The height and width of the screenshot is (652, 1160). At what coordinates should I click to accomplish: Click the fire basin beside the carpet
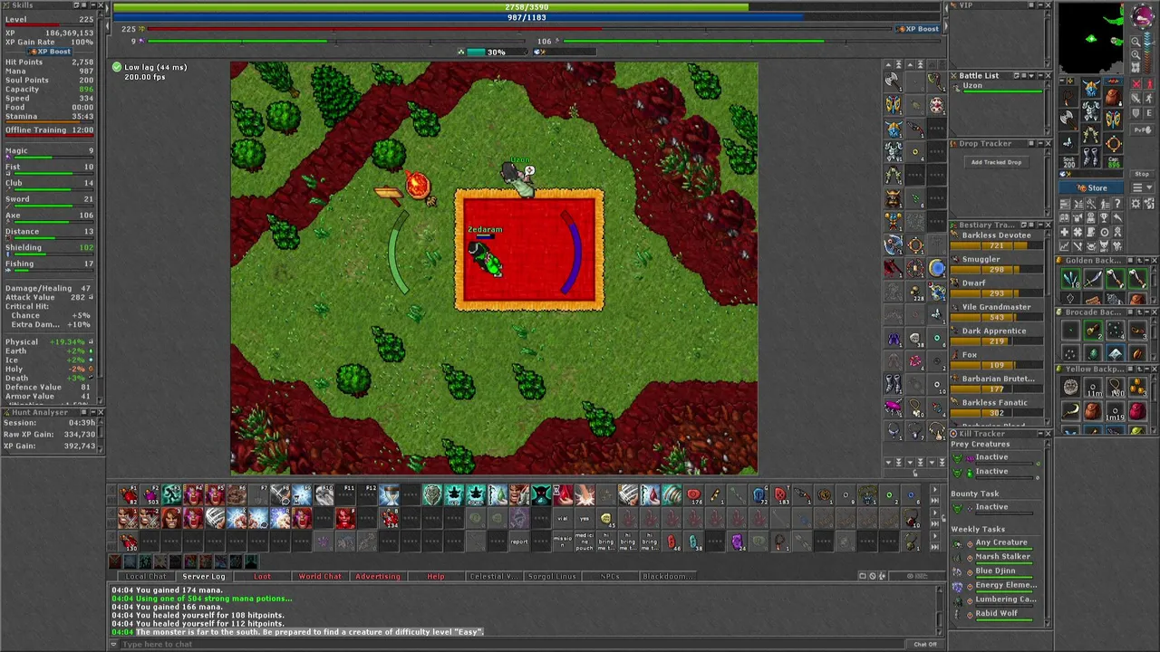417,185
